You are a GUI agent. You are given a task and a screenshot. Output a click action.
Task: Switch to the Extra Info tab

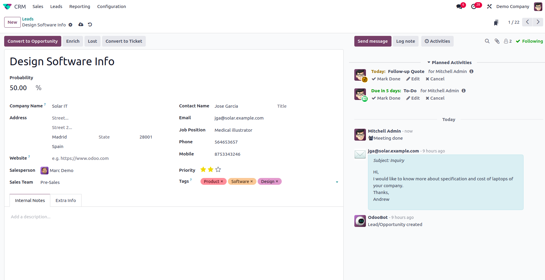tap(65, 200)
